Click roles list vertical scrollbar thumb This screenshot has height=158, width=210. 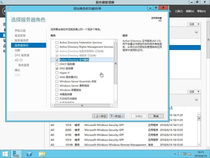(116, 63)
